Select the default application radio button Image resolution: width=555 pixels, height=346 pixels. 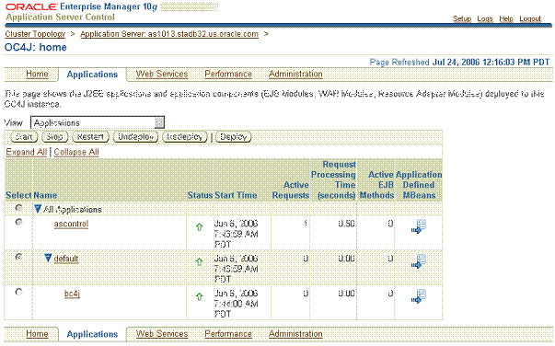click(x=18, y=257)
